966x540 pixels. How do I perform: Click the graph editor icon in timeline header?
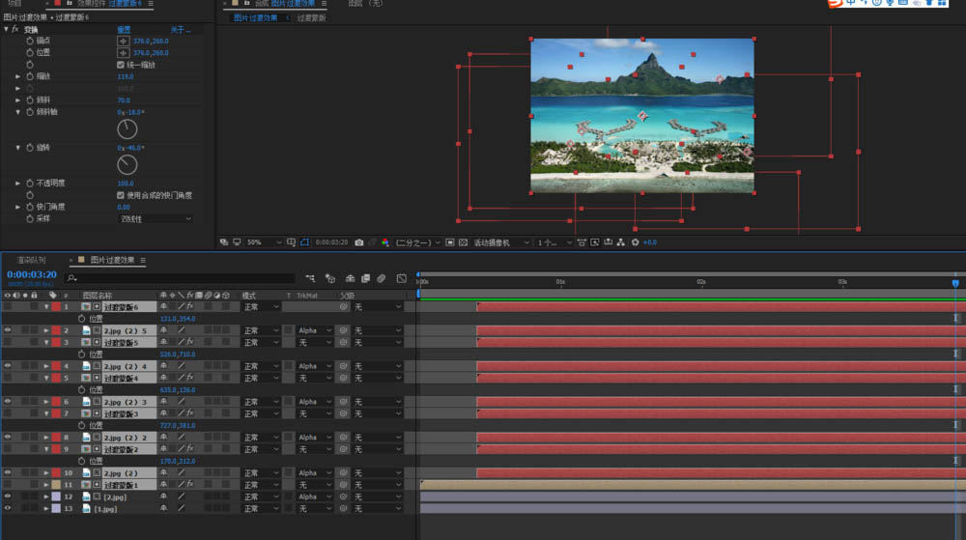[401, 278]
